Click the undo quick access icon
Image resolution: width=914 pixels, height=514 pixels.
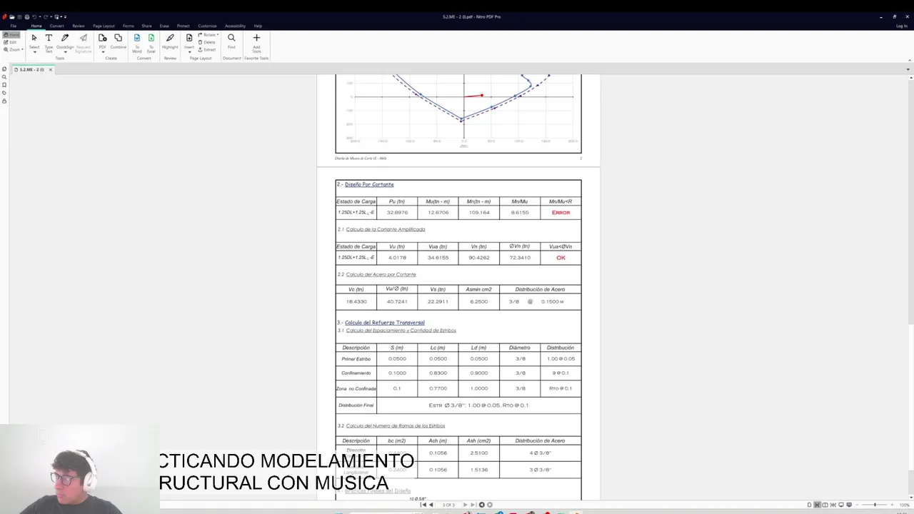34,16
